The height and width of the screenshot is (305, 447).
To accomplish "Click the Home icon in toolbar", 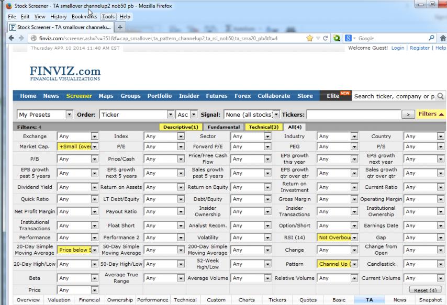I will click(x=443, y=38).
